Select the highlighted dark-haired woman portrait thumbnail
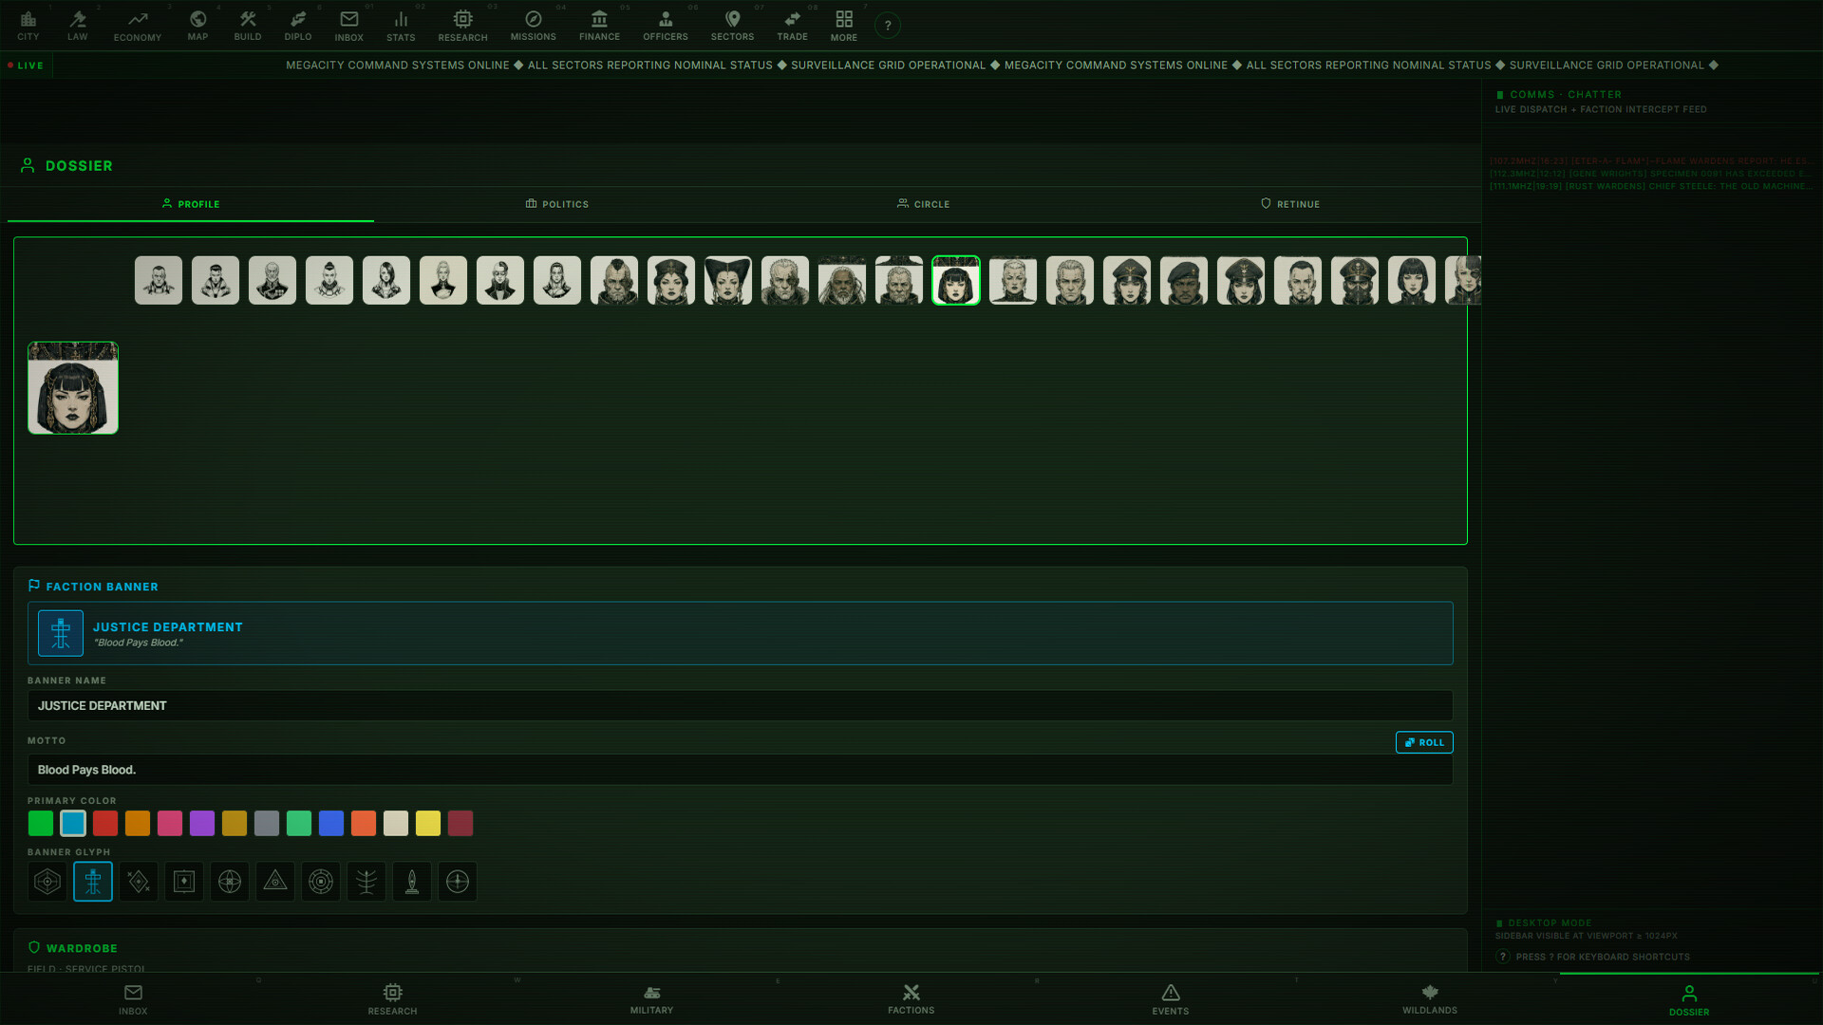 click(956, 280)
